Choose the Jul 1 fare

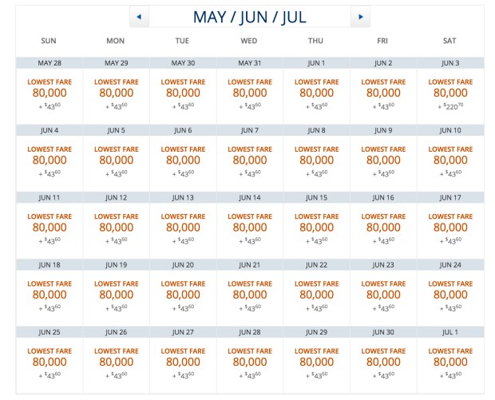coord(449,362)
